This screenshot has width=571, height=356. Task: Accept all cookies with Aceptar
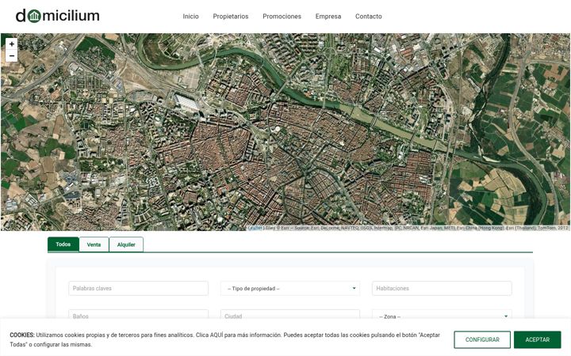538,339
